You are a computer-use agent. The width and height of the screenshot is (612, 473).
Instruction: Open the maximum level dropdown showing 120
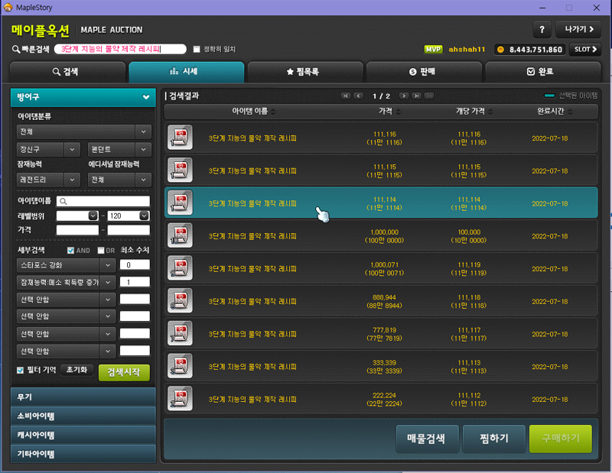click(x=129, y=215)
